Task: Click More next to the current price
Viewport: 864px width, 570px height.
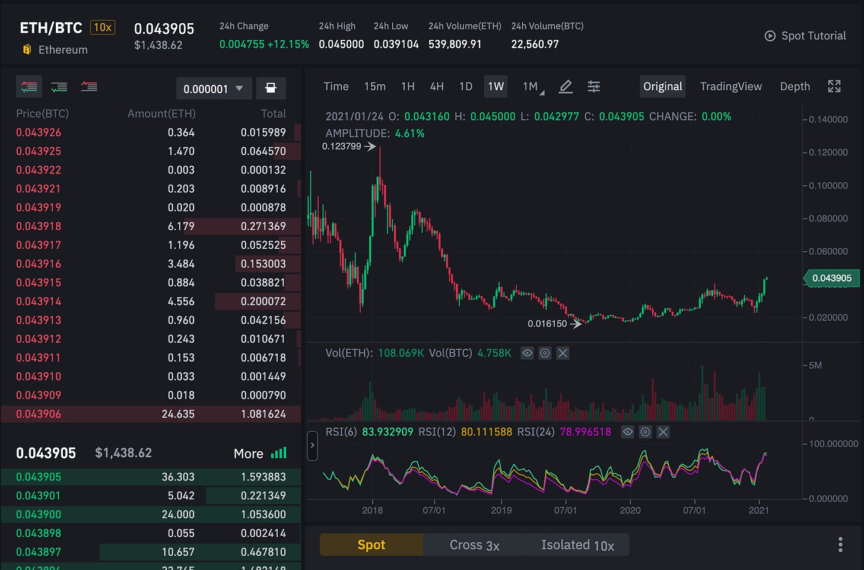Action: pos(259,454)
